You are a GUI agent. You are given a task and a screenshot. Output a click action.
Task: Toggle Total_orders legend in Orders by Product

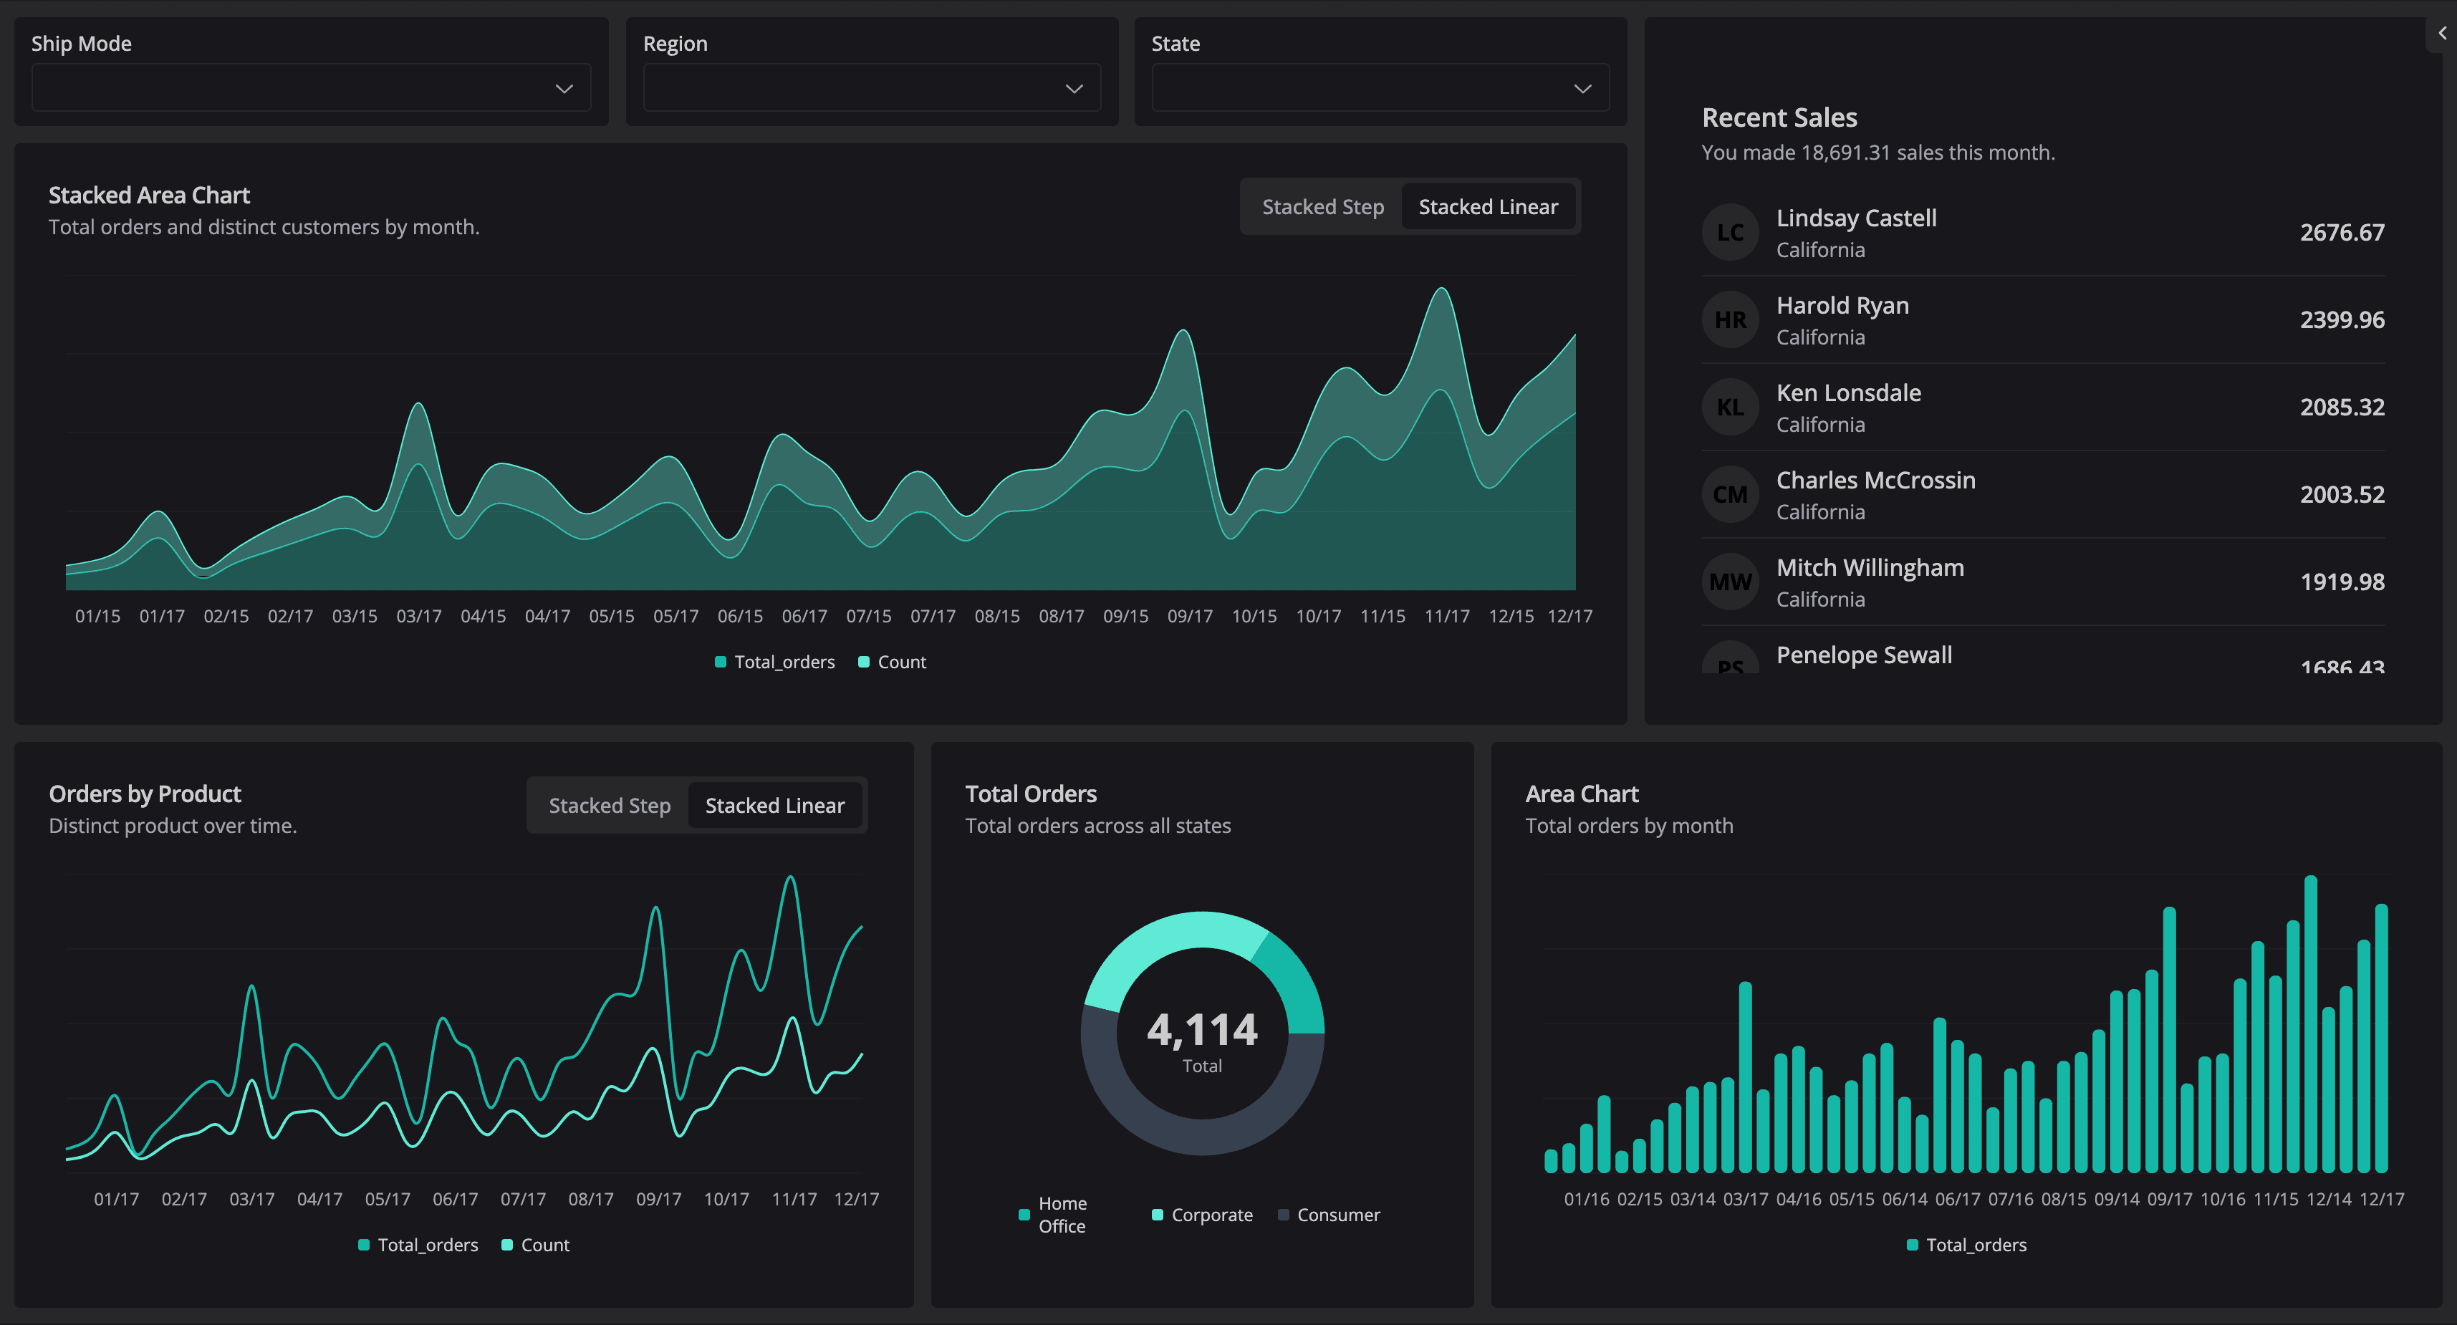(x=418, y=1245)
